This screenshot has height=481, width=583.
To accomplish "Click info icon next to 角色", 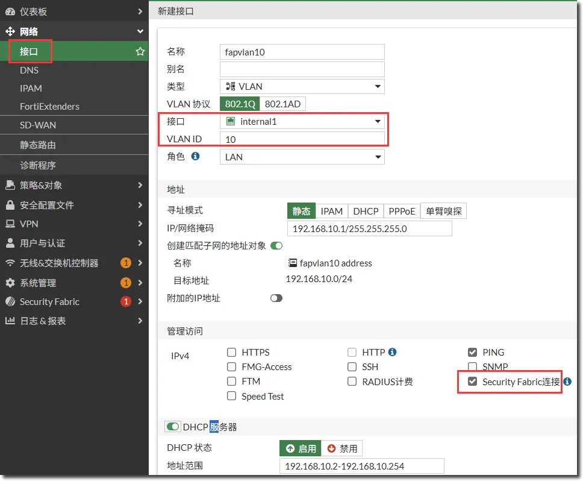I will pyautogui.click(x=195, y=156).
